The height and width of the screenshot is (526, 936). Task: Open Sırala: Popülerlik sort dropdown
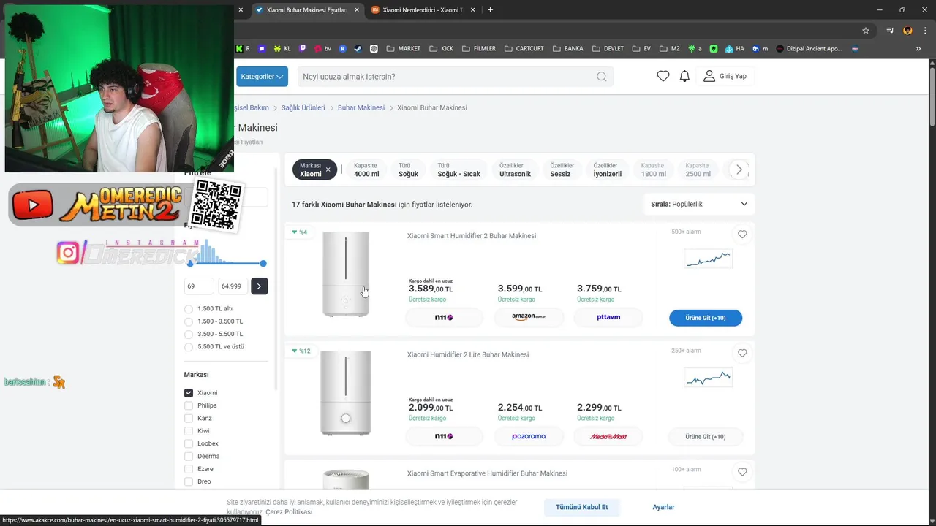click(x=699, y=204)
